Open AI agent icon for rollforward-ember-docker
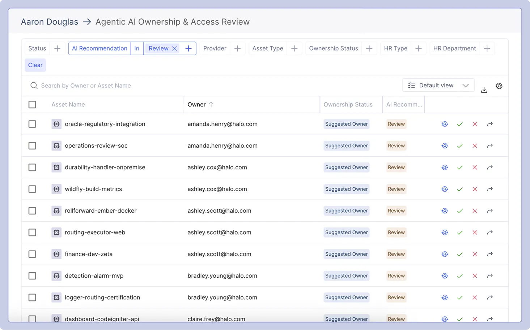Image resolution: width=530 pixels, height=330 pixels. point(445,211)
